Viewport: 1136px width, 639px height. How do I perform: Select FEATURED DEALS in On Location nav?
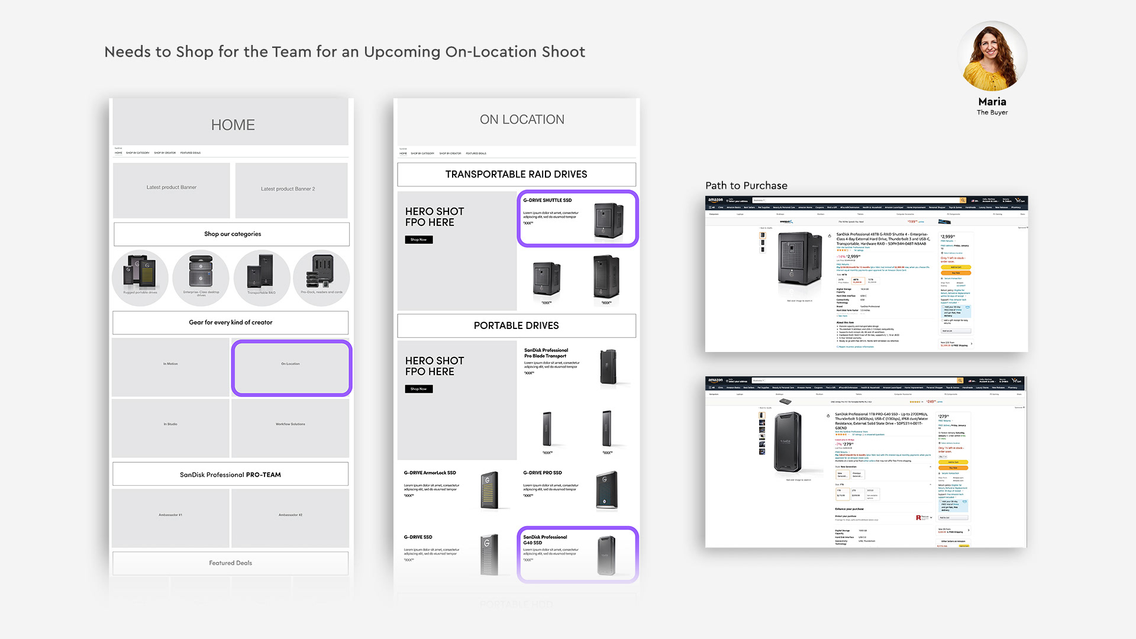pyautogui.click(x=476, y=153)
